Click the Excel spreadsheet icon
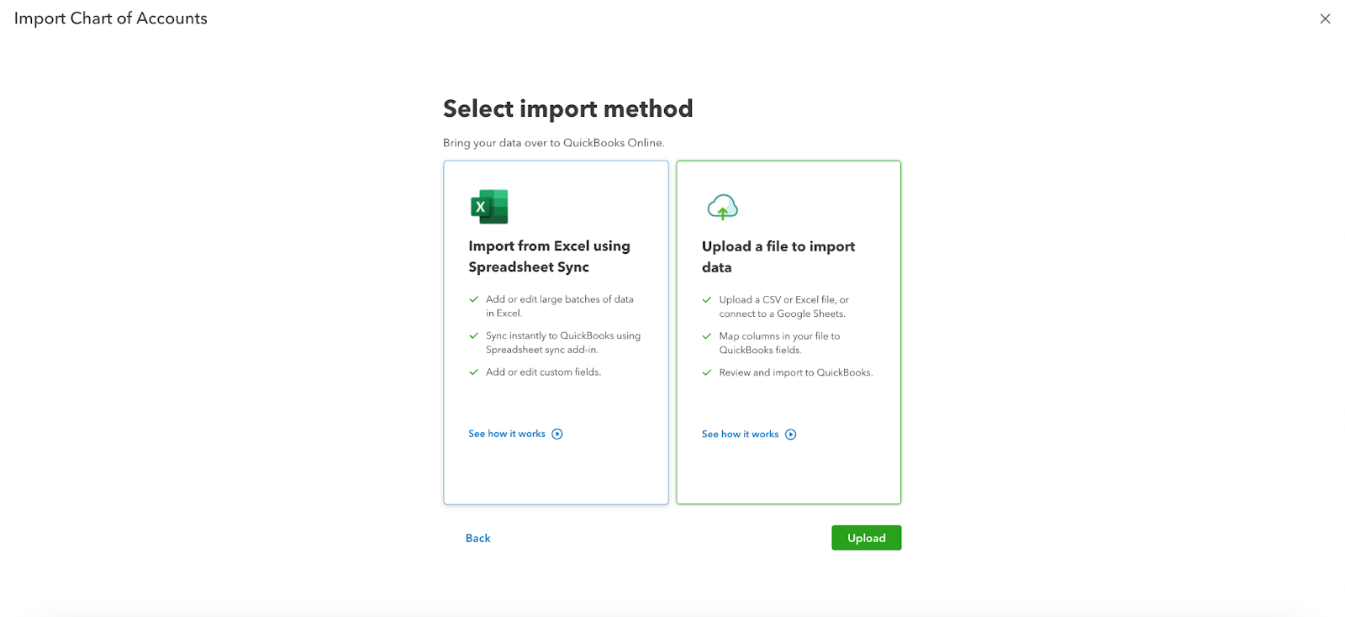This screenshot has height=617, width=1345. tap(489, 207)
